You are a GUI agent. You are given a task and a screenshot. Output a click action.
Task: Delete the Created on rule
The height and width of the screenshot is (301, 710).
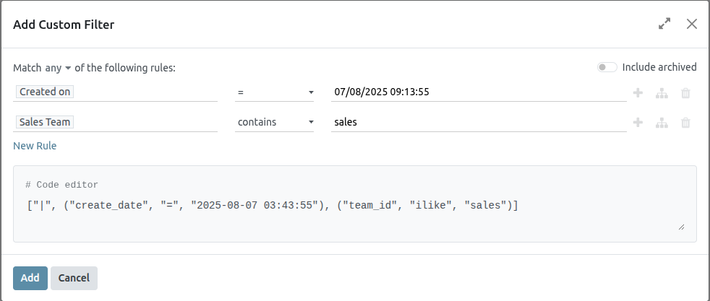(x=685, y=92)
